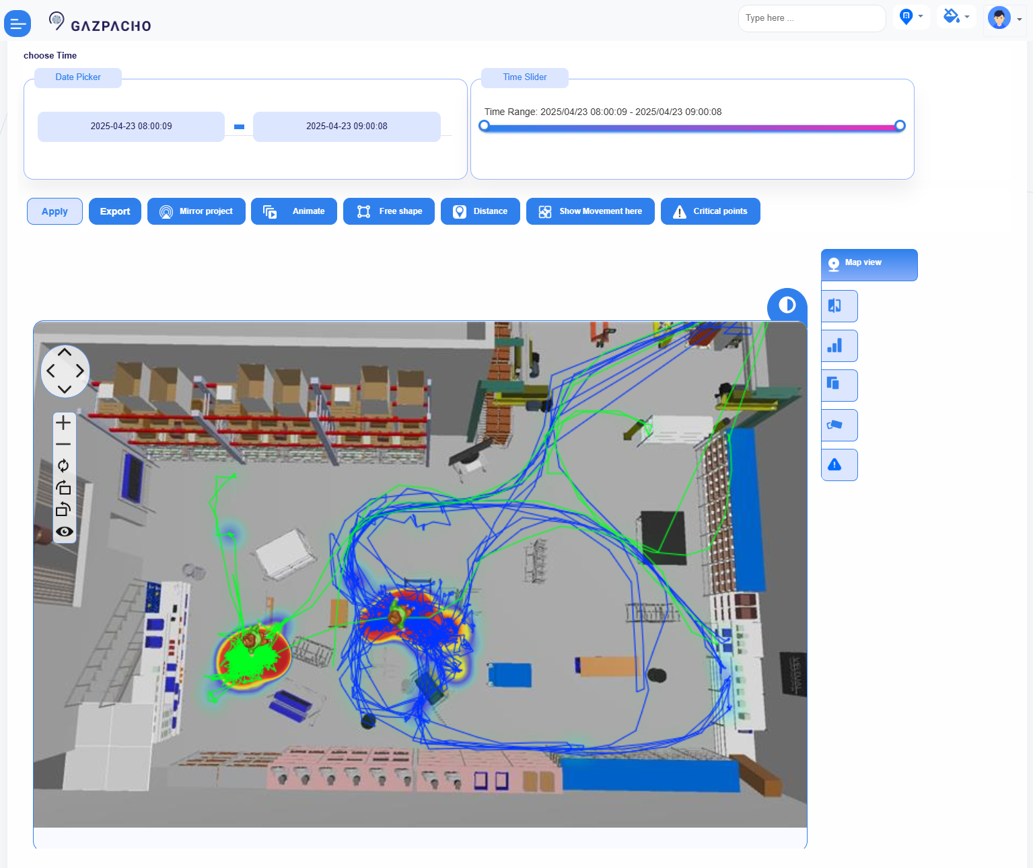Zoom in on the map with plus icon

tap(63, 423)
